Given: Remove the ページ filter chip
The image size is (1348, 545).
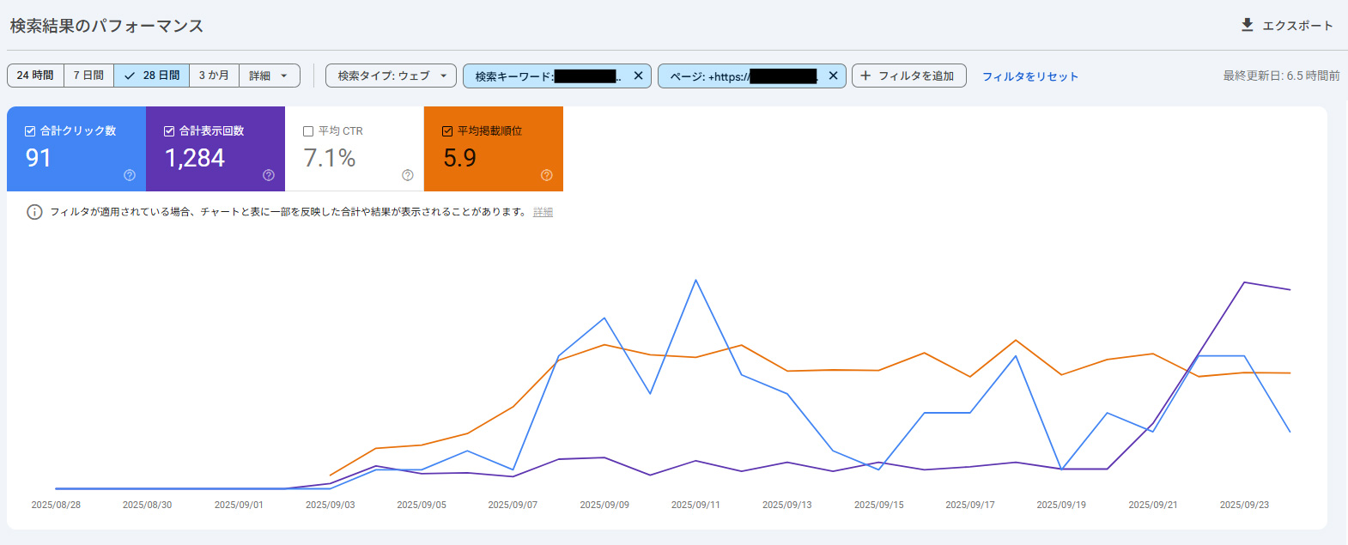Looking at the screenshot, I should coord(833,76).
